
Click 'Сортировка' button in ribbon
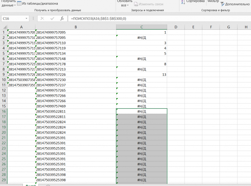click(x=195, y=1)
